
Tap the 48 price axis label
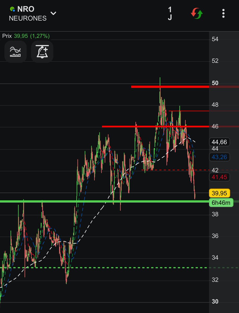(x=215, y=105)
